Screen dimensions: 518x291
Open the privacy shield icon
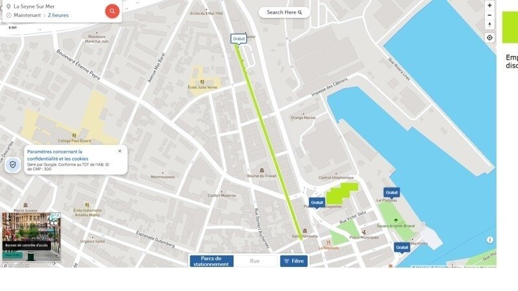(12, 164)
